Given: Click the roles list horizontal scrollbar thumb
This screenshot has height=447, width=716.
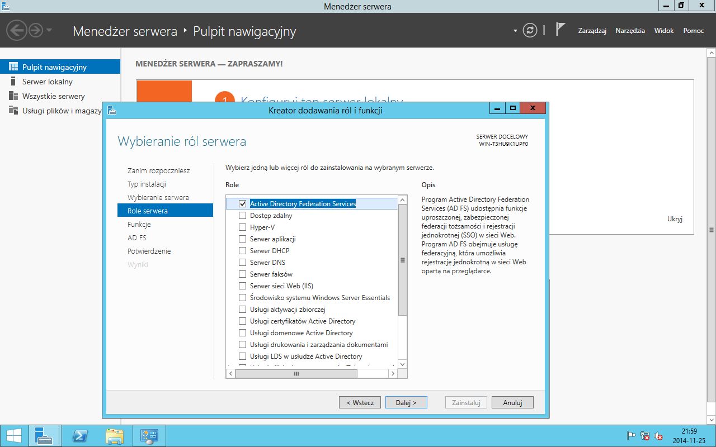Looking at the screenshot, I should click(297, 374).
